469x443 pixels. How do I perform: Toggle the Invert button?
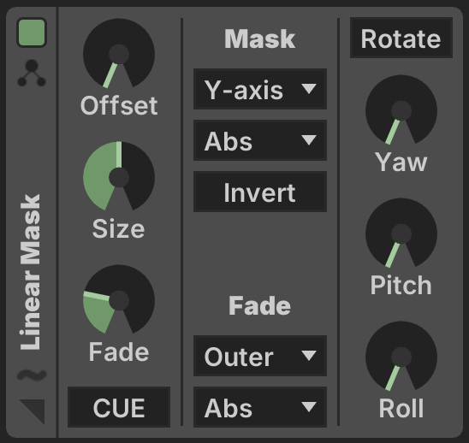(260, 192)
